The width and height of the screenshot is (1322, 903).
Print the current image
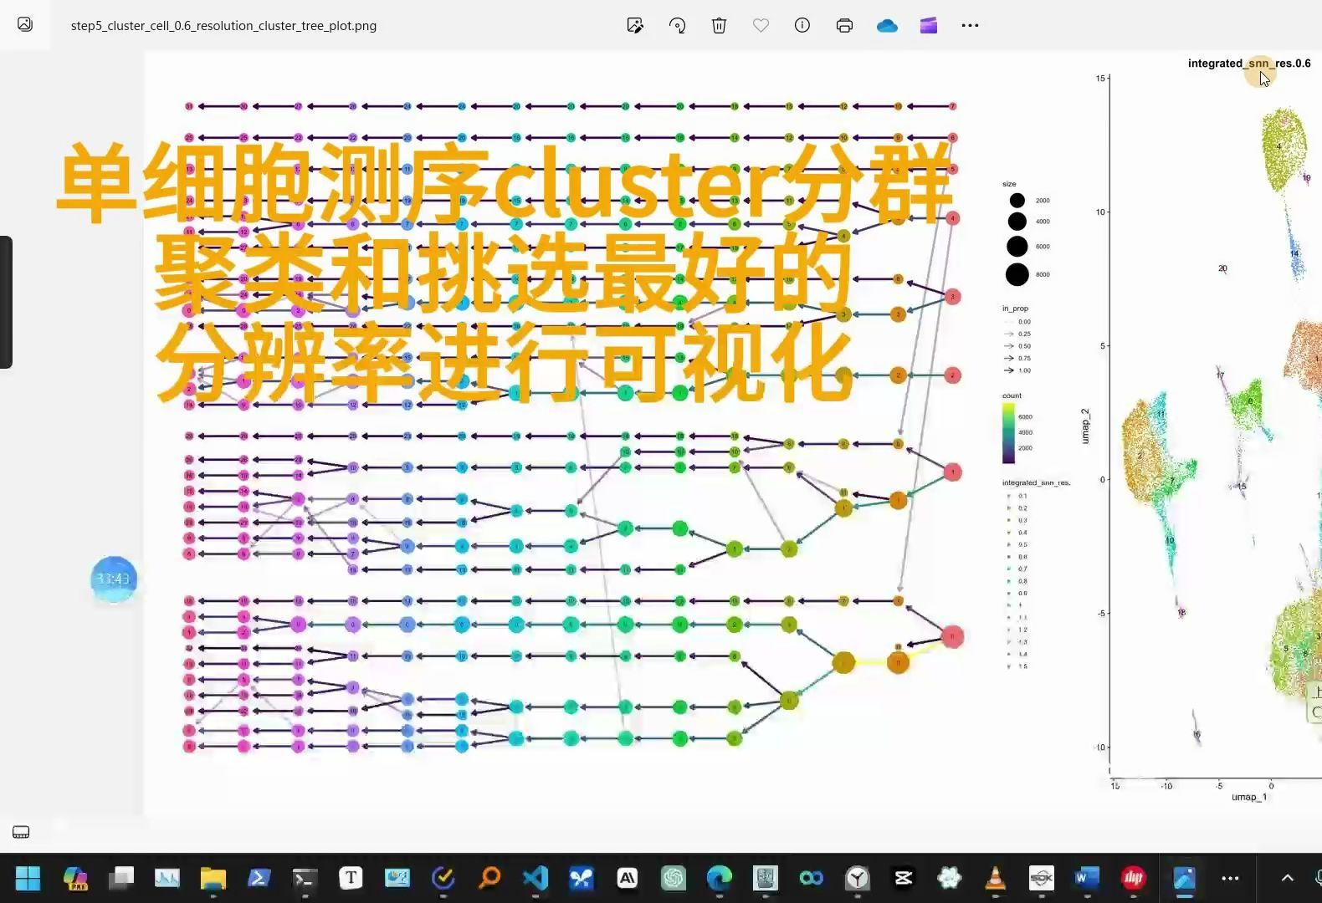[x=844, y=25]
